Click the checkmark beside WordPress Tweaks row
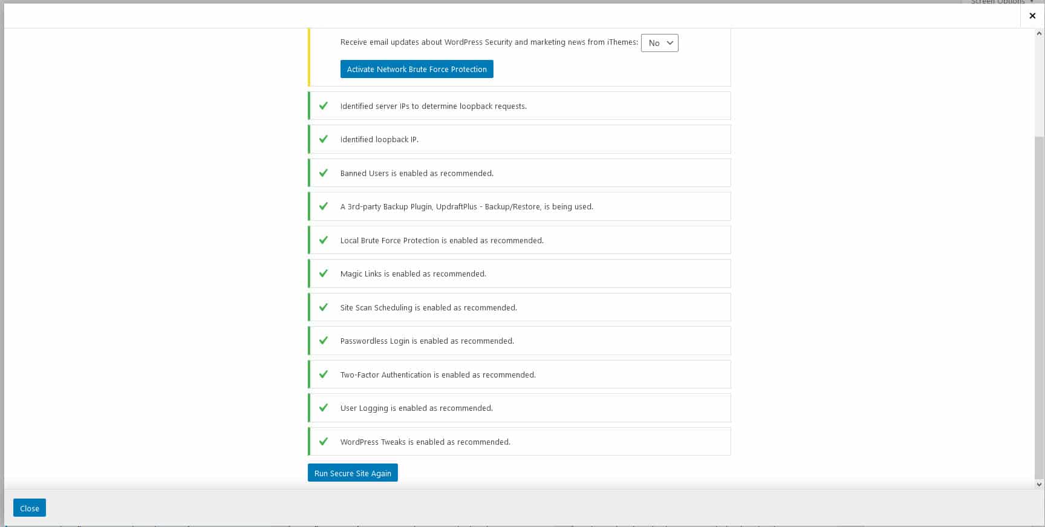The height and width of the screenshot is (527, 1045). pos(324,442)
